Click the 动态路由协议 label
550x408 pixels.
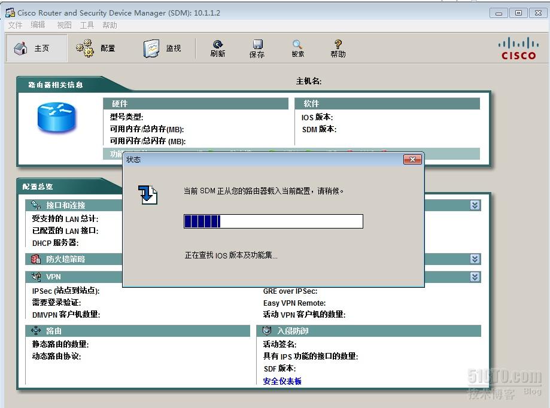(x=56, y=356)
